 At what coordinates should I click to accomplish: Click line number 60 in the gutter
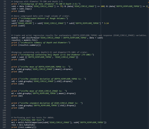tap(5, 14)
